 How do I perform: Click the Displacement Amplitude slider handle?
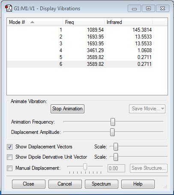point(112,132)
